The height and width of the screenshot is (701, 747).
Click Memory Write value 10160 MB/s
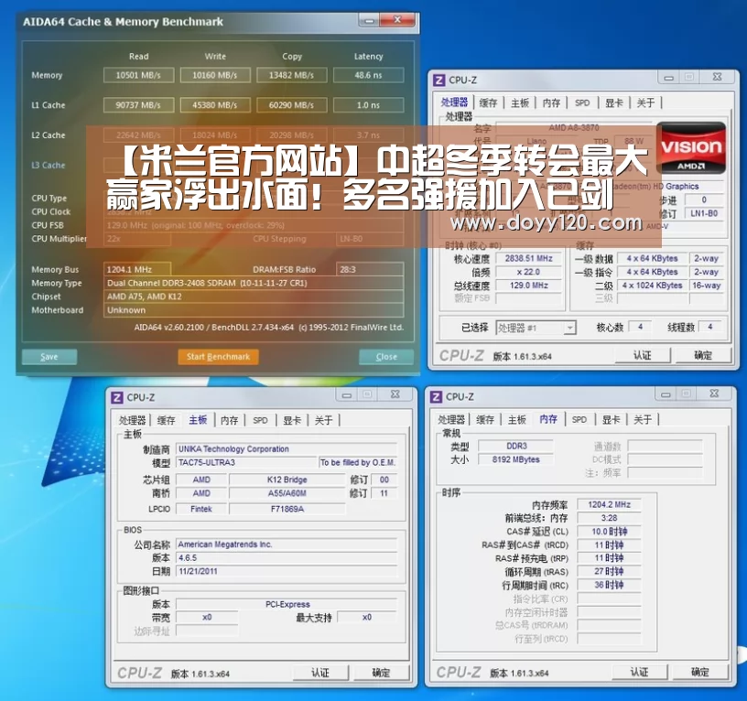click(215, 75)
